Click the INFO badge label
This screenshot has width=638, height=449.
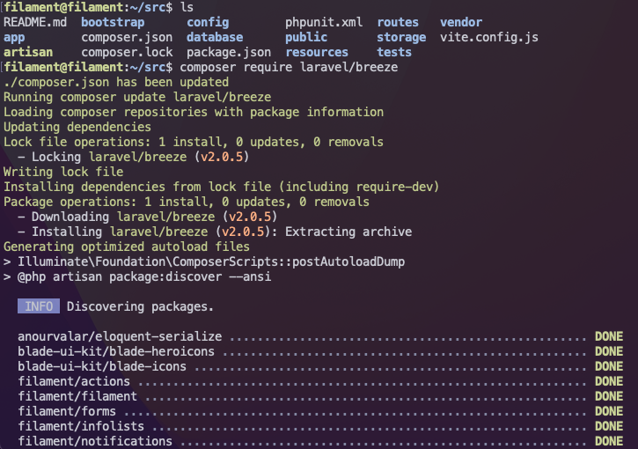tap(39, 306)
